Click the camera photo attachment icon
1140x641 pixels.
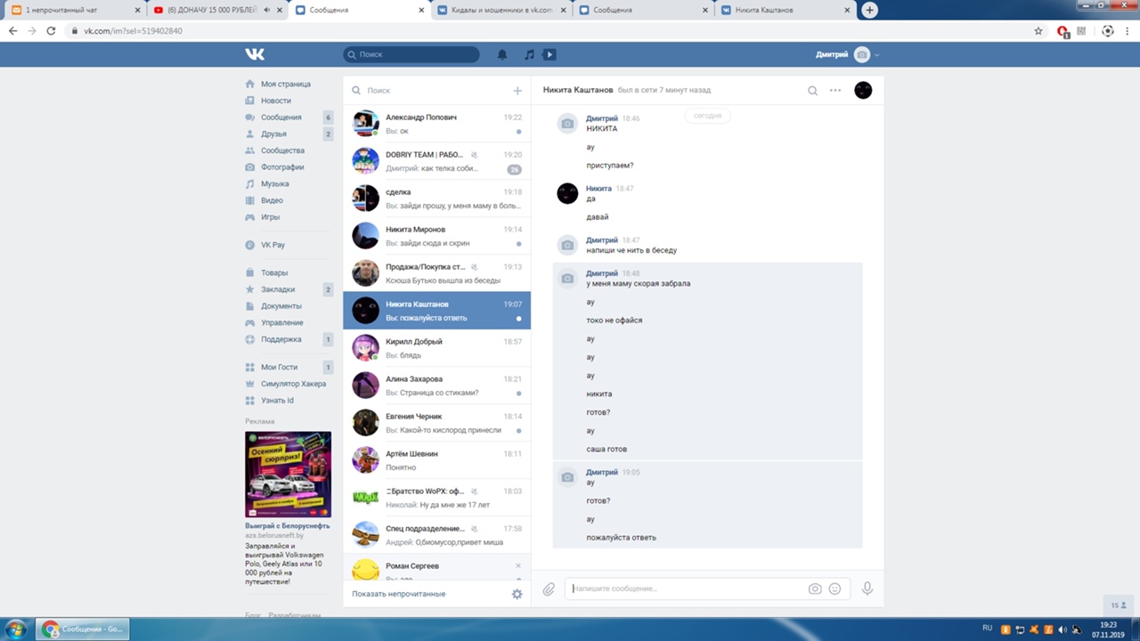pyautogui.click(x=814, y=588)
